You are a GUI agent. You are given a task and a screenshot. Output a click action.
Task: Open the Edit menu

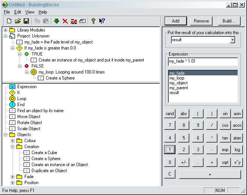[x=18, y=12]
